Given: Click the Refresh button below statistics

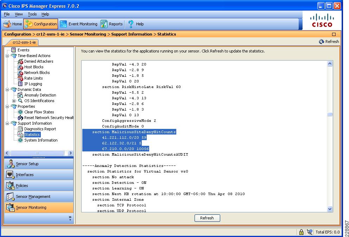Looking at the screenshot, I should (x=207, y=218).
